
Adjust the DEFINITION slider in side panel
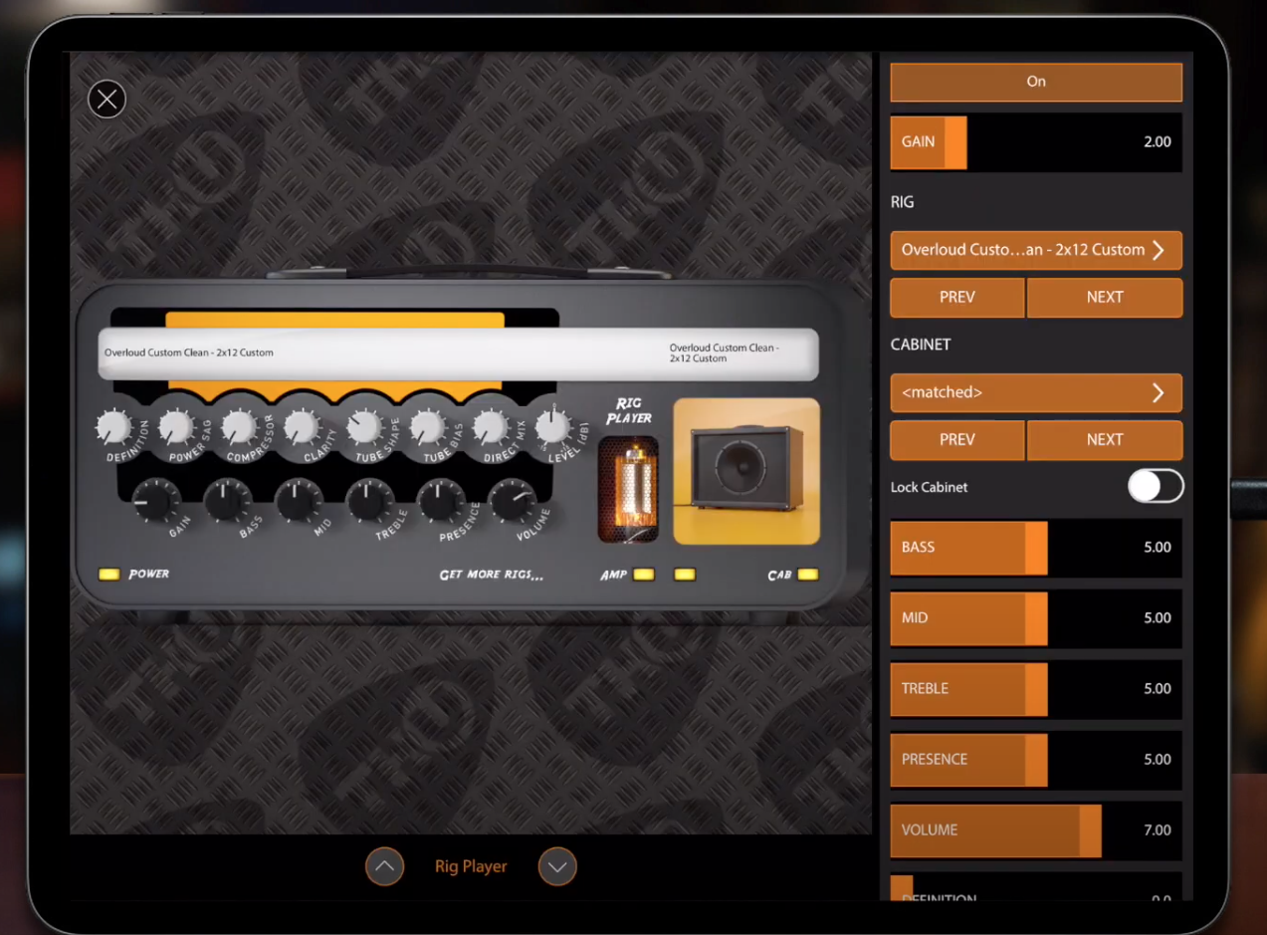pyautogui.click(x=1036, y=887)
